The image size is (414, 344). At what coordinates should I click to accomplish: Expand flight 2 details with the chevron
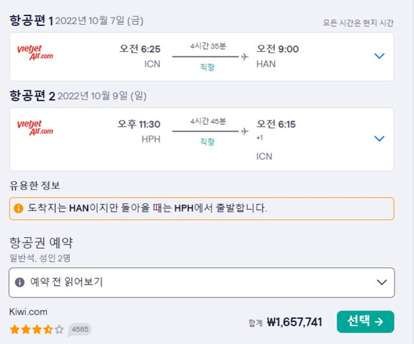[x=380, y=138]
